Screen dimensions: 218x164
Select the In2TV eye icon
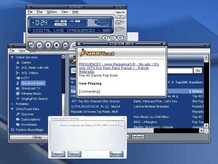[18, 78]
